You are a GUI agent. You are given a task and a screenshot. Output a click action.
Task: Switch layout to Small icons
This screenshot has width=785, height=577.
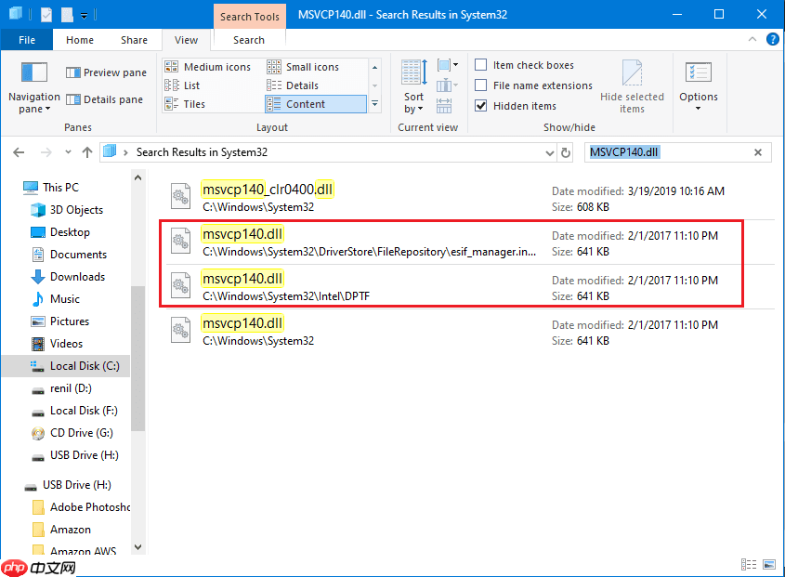click(x=303, y=67)
